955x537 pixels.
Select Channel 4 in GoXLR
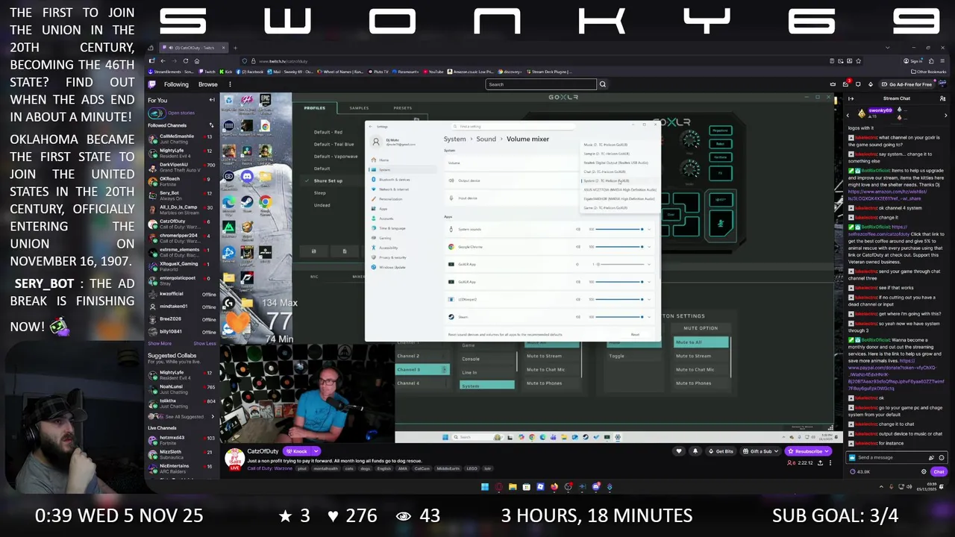coord(422,383)
